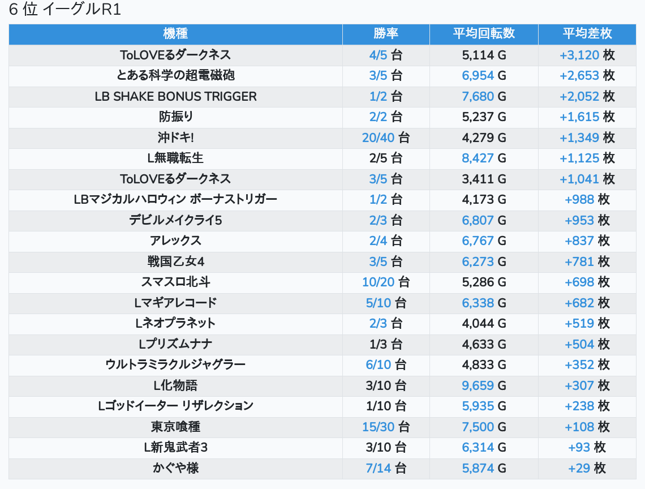The width and height of the screenshot is (645, 489).
Task: Open the ウルトラミラクルジャグラー row
Action: click(175, 364)
